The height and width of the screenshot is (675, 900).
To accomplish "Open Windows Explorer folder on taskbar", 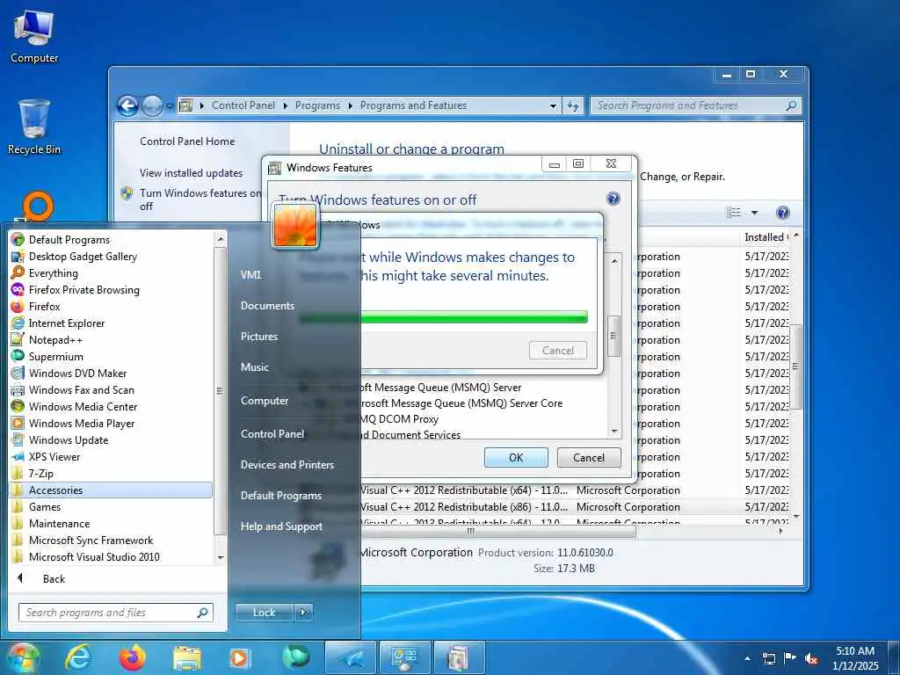I will pyautogui.click(x=187, y=657).
